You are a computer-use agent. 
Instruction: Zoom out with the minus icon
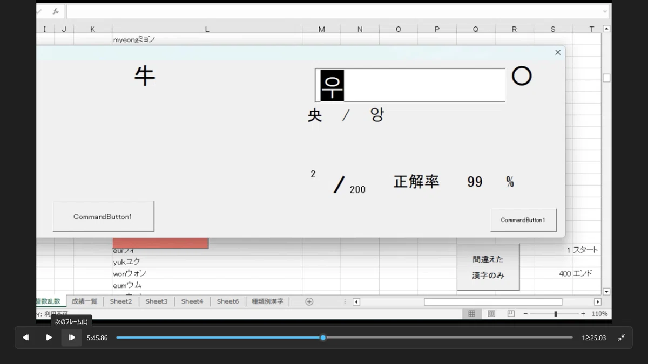coord(525,313)
